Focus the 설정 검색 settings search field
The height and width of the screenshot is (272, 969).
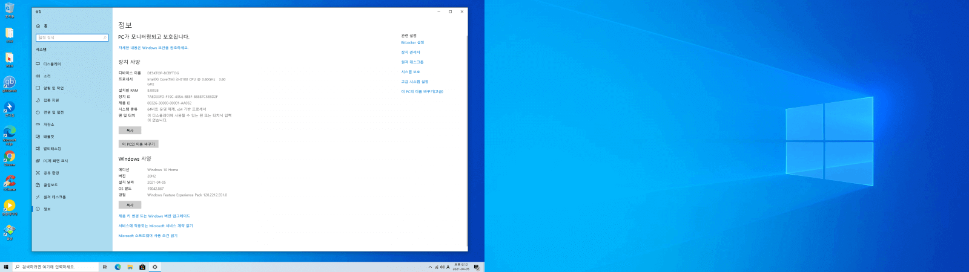pos(72,37)
